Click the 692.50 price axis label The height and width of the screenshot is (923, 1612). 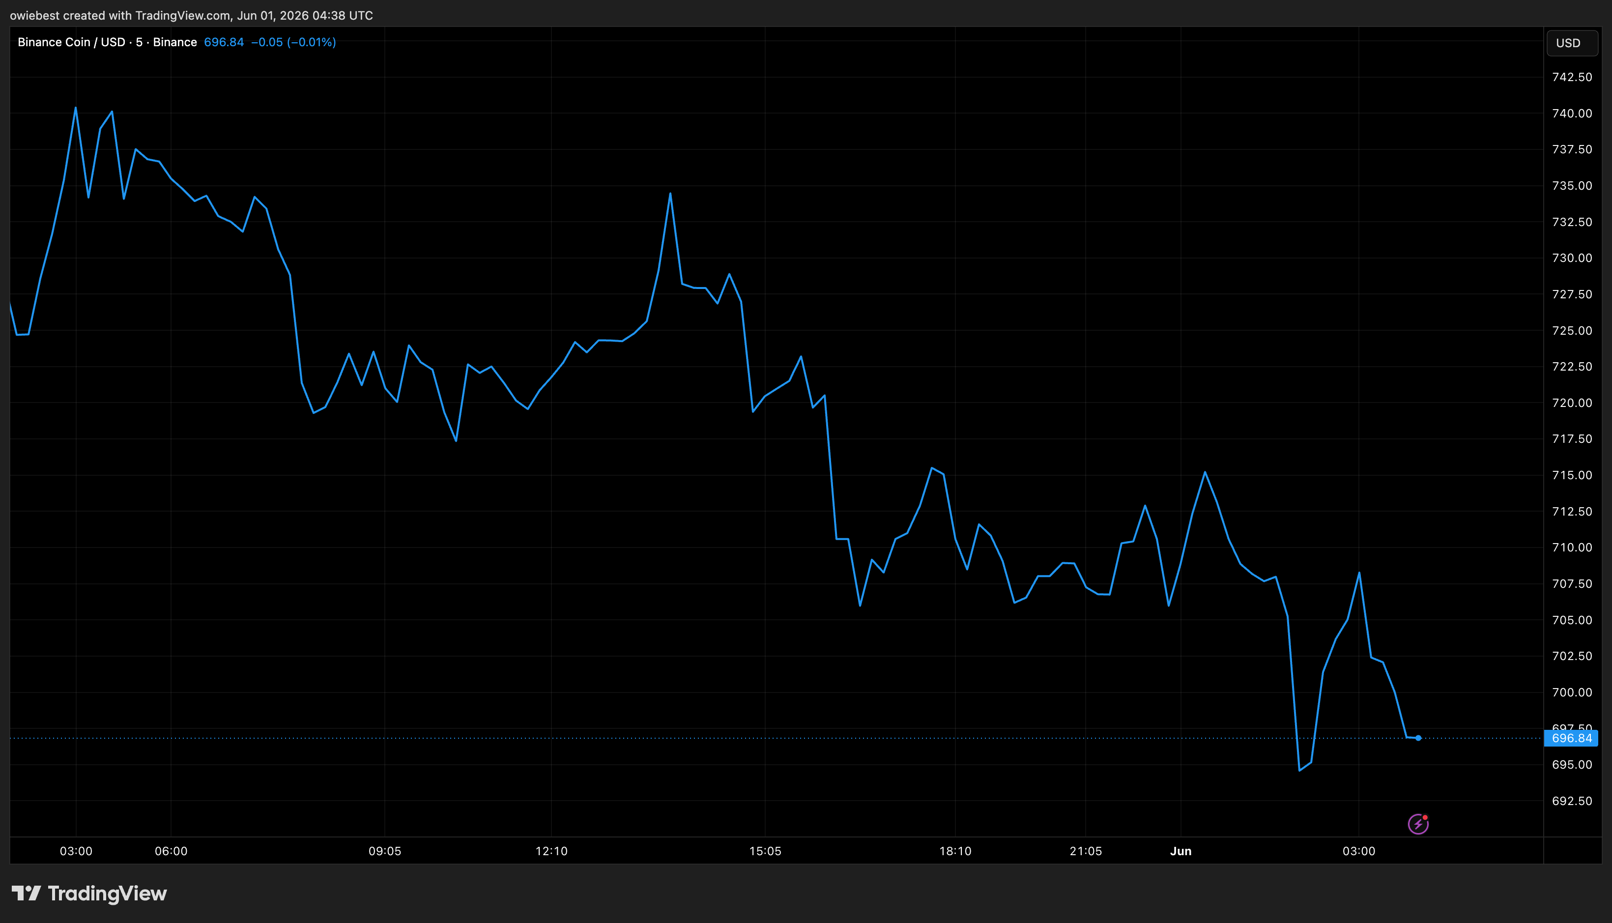point(1572,801)
